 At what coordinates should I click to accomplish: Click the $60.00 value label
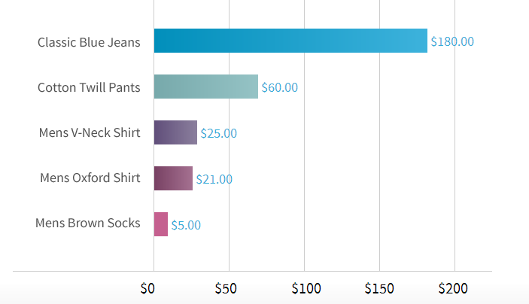[x=279, y=87]
